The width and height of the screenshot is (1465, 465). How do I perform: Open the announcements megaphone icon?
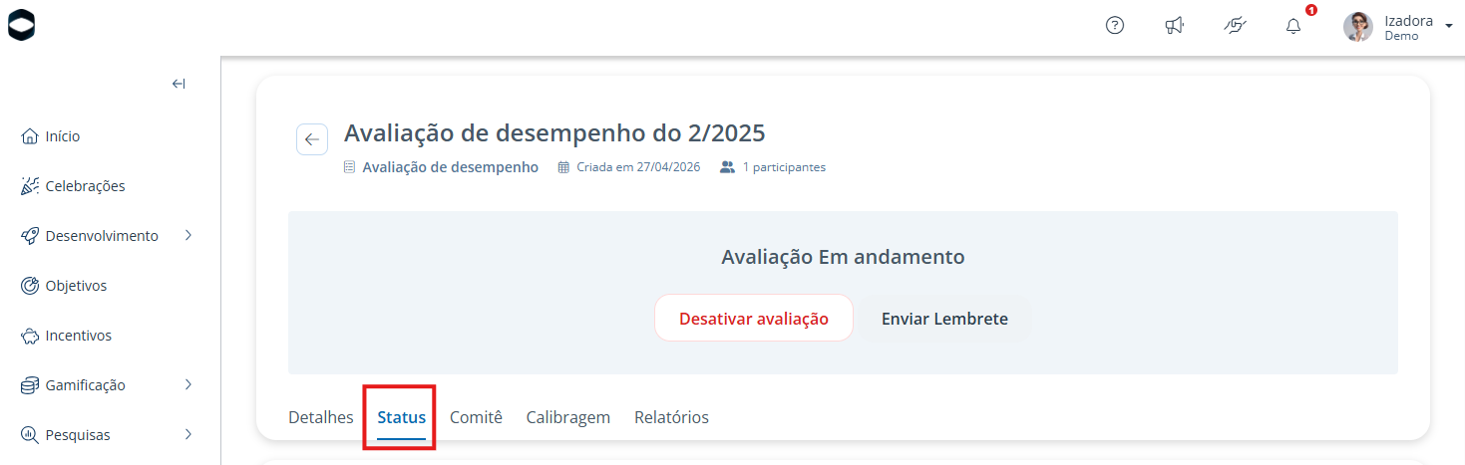1175,26
